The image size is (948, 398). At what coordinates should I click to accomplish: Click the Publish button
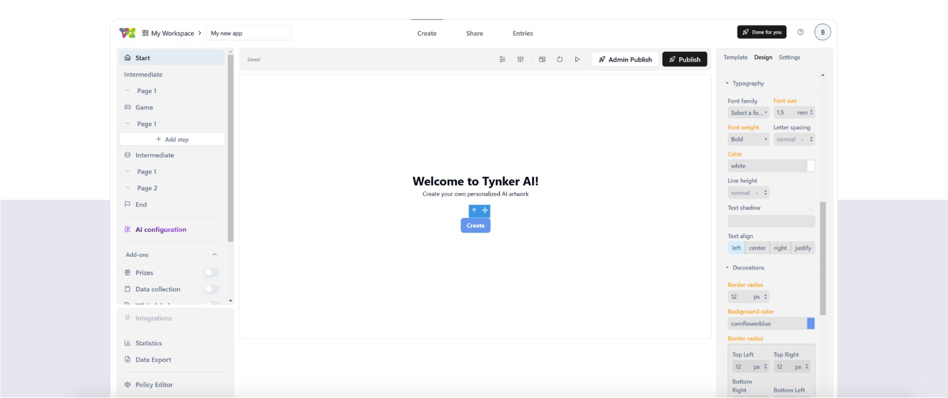[x=685, y=59]
